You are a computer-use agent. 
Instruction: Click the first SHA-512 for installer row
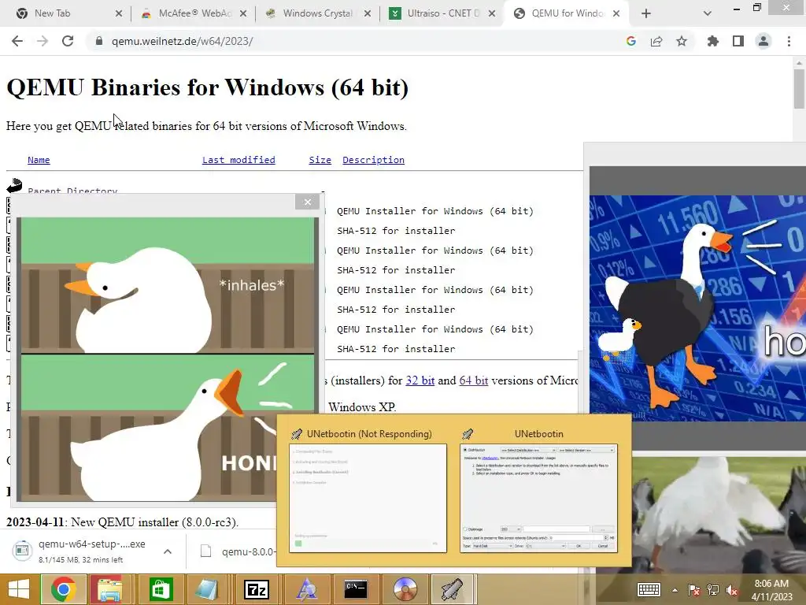(396, 231)
